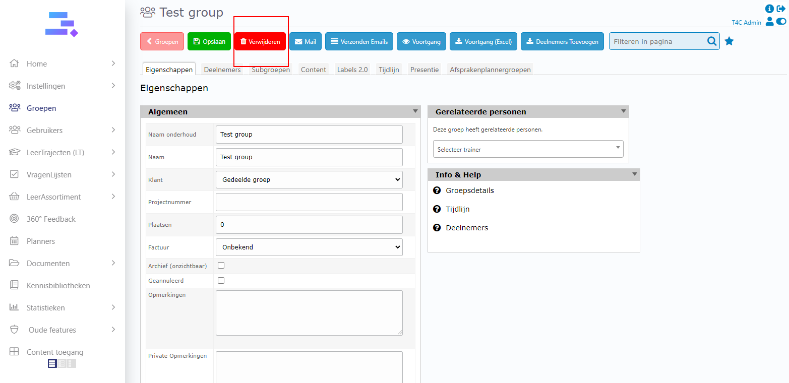
Task: Select the first sidebar layout icon
Action: pyautogui.click(x=52, y=363)
